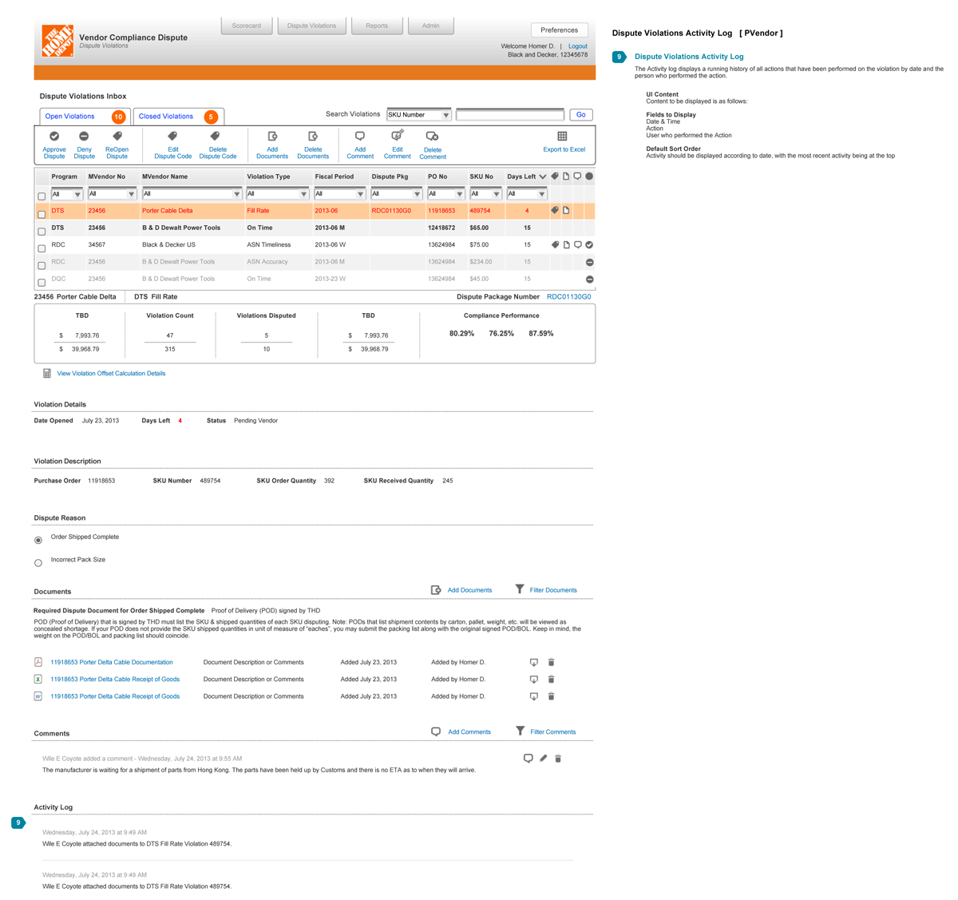958x900 pixels.
Task: Open the PO No filter dropdown
Action: [445, 194]
